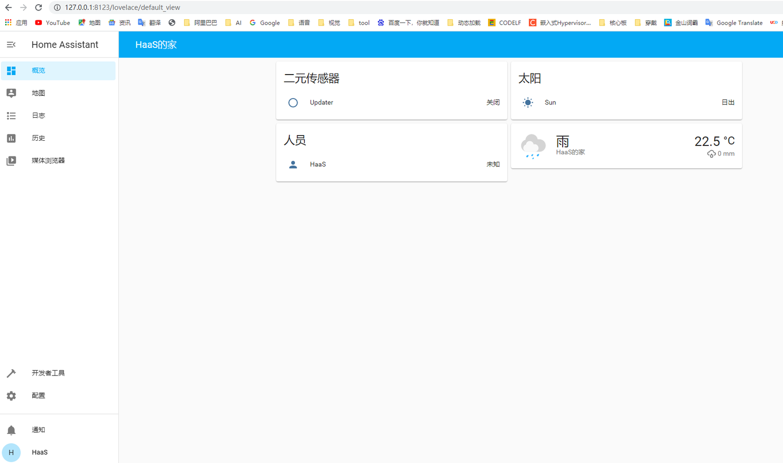This screenshot has width=783, height=463.
Task: Click the 历史 history bar-chart icon
Action: click(x=11, y=138)
